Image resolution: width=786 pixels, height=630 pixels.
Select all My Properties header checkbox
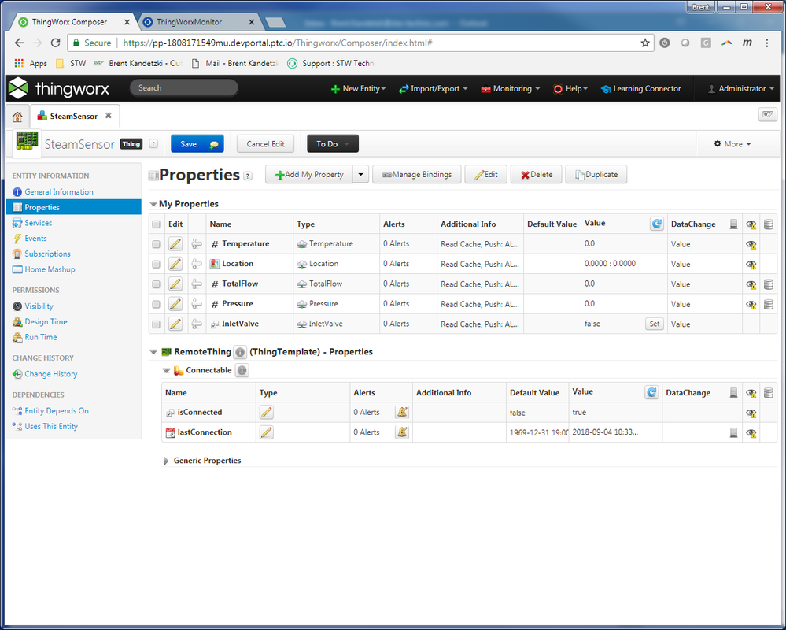pos(157,224)
